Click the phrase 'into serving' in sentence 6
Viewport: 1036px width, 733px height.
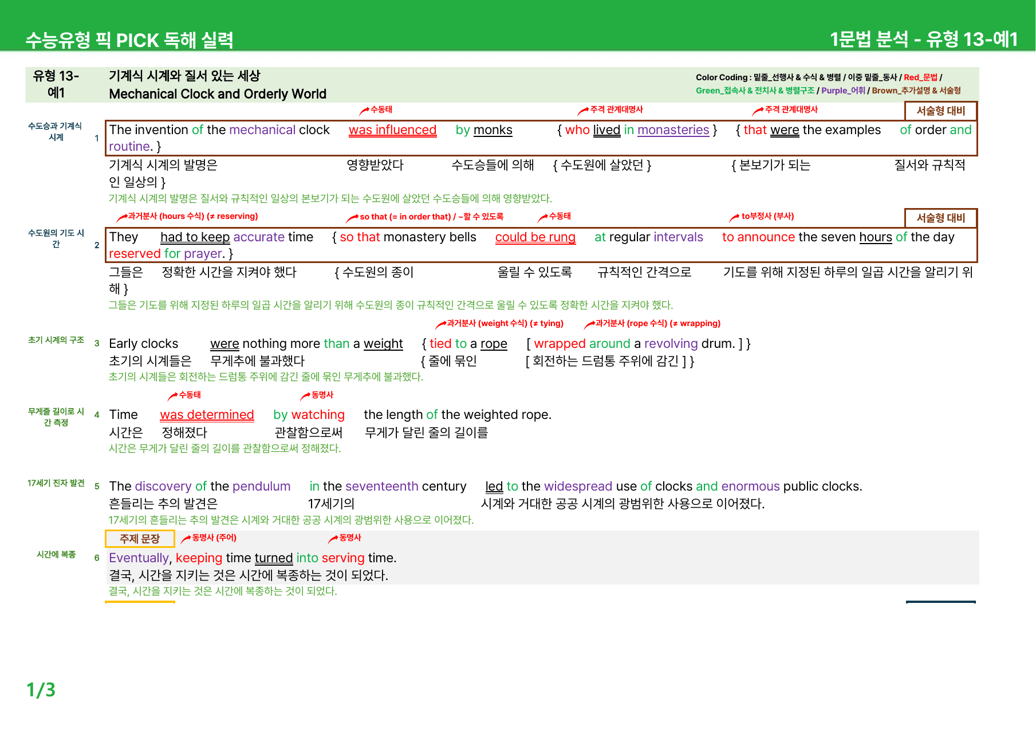(330, 558)
